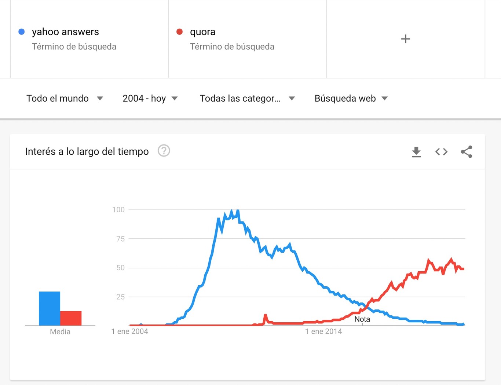
Task: Click the blue bar in the Media chart
Action: coord(49,308)
